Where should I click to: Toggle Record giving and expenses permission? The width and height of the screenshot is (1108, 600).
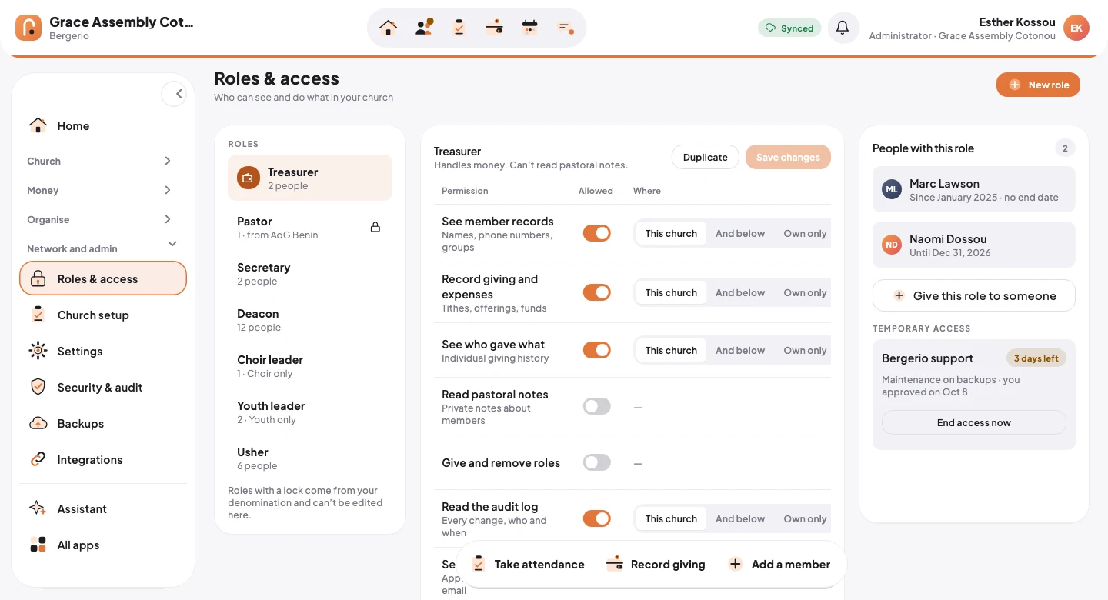point(597,292)
